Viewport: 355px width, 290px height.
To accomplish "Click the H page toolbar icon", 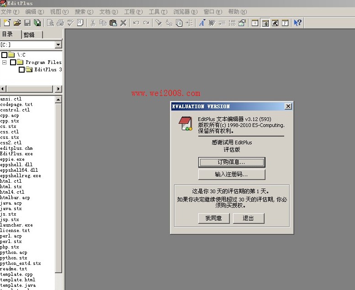I will point(80,23).
